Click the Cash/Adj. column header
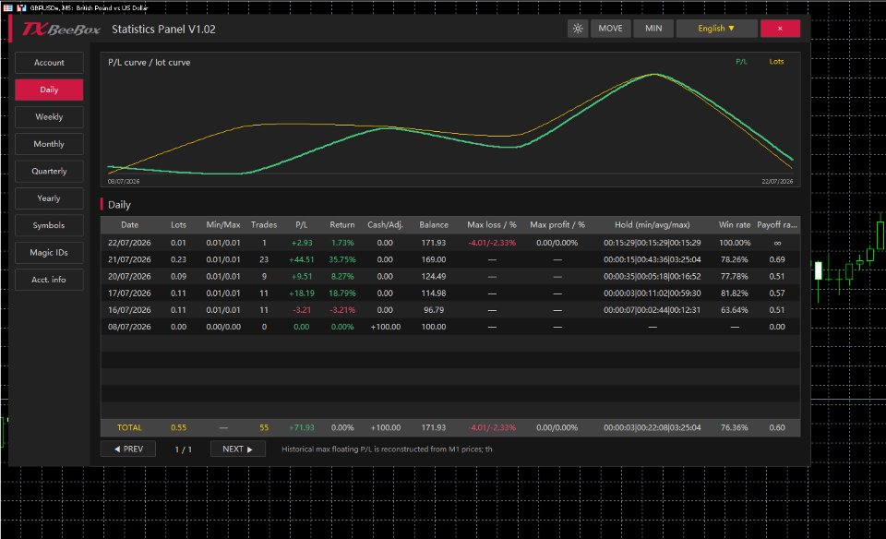Screen dimensions: 886x539 pyautogui.click(x=386, y=225)
